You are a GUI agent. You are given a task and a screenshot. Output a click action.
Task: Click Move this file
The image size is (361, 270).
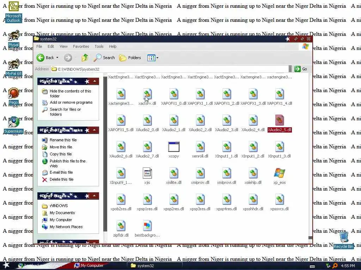(x=61, y=147)
